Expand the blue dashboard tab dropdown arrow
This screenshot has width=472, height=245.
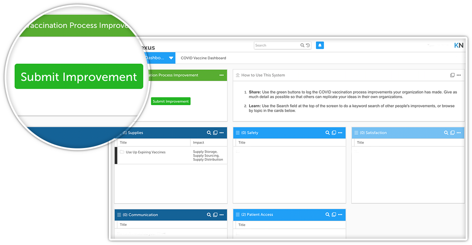171,58
